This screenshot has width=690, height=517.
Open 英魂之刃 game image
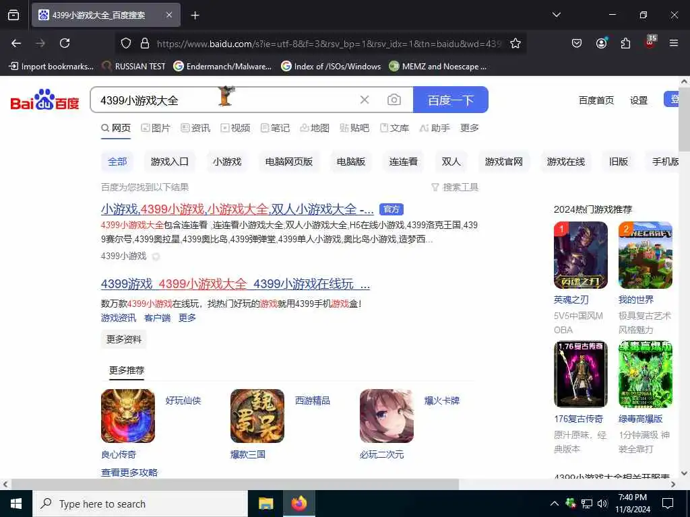(x=581, y=255)
